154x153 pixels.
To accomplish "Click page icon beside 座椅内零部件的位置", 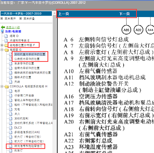I will 11,68.
